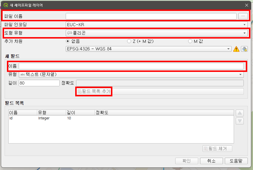This screenshot has height=170, width=253.
Task: Click the yellow CRS warning triangle icon
Action: tap(236, 49)
